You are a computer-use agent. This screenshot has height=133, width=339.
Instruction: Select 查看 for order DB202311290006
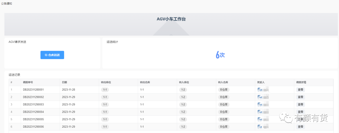[x=300, y=127]
